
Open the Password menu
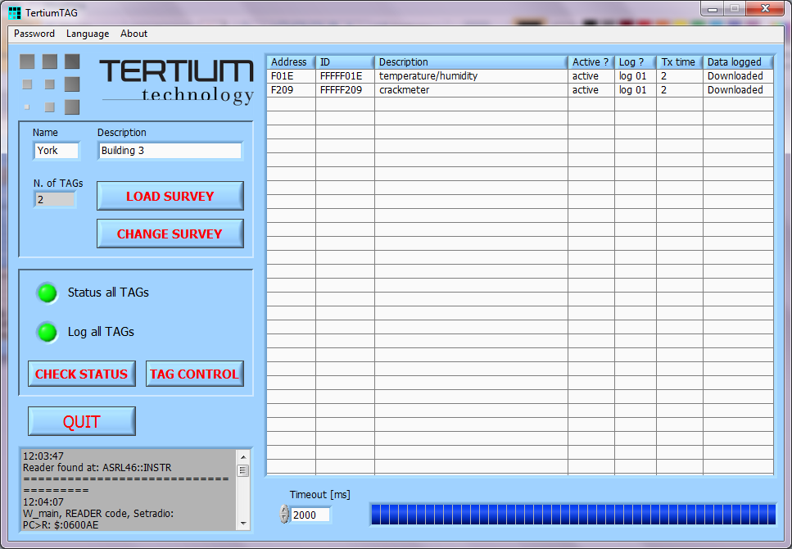pos(34,34)
